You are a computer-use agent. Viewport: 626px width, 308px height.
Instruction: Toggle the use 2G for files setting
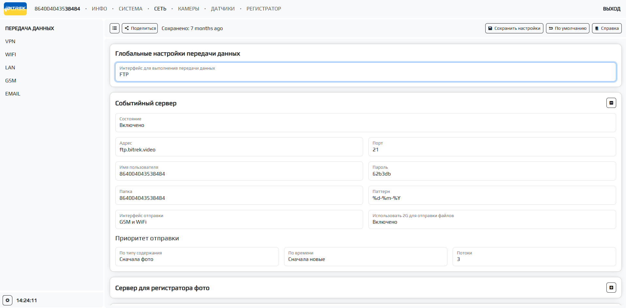[492, 219]
